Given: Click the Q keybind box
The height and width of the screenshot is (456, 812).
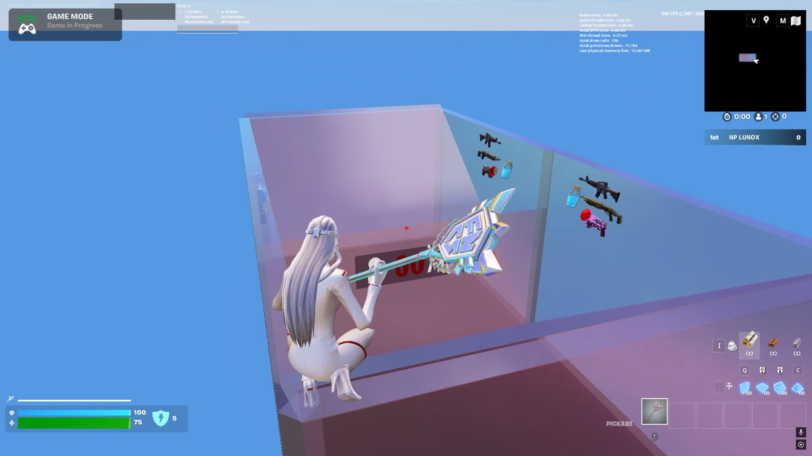Looking at the screenshot, I should click(x=745, y=370).
